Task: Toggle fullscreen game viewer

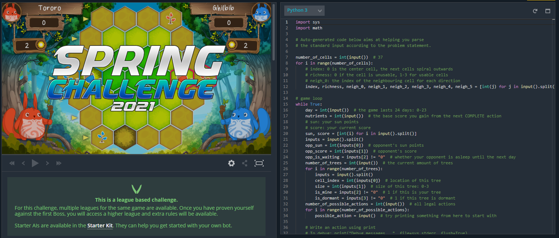Action: (259, 163)
